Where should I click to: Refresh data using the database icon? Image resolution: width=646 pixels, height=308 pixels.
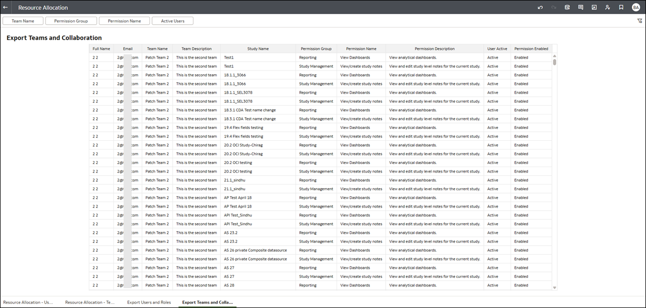(567, 8)
